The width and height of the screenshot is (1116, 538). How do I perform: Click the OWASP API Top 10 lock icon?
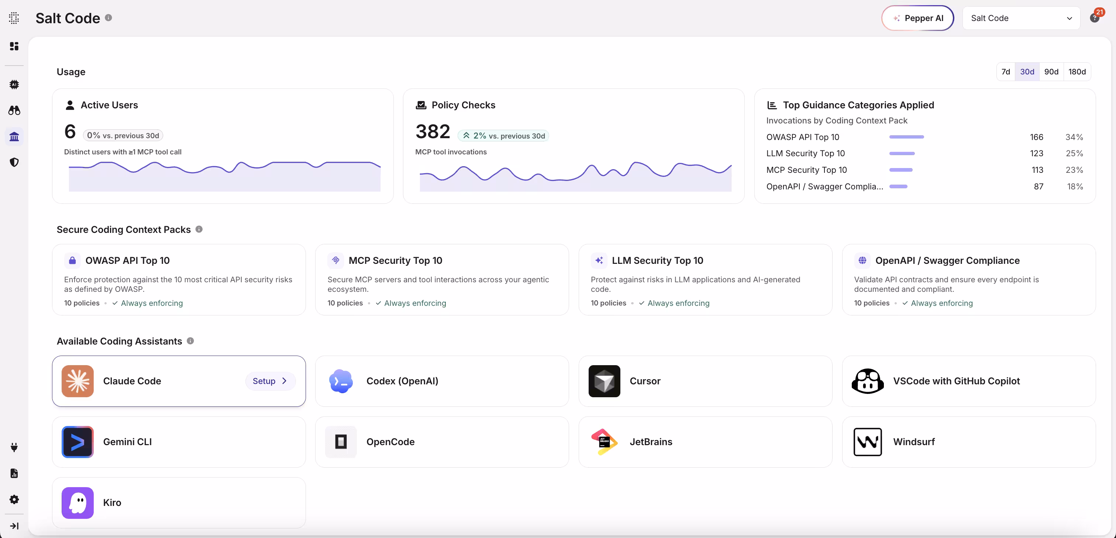(72, 261)
